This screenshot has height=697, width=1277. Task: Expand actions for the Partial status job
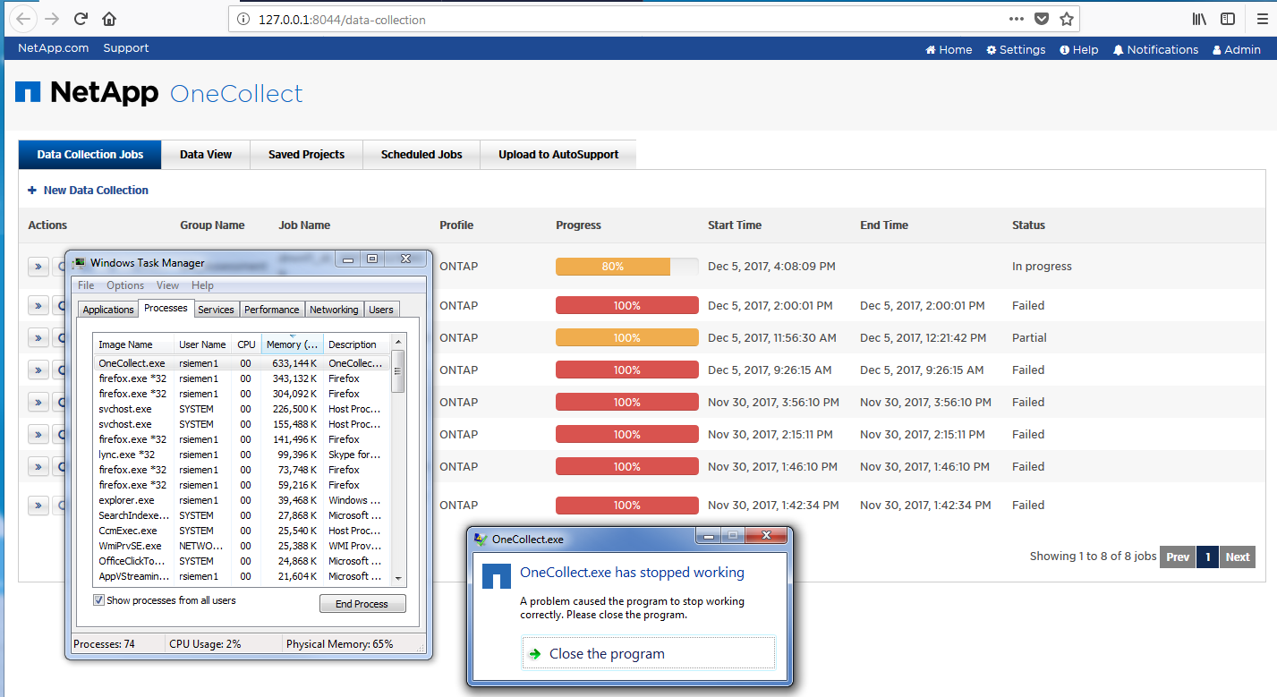pos(38,338)
